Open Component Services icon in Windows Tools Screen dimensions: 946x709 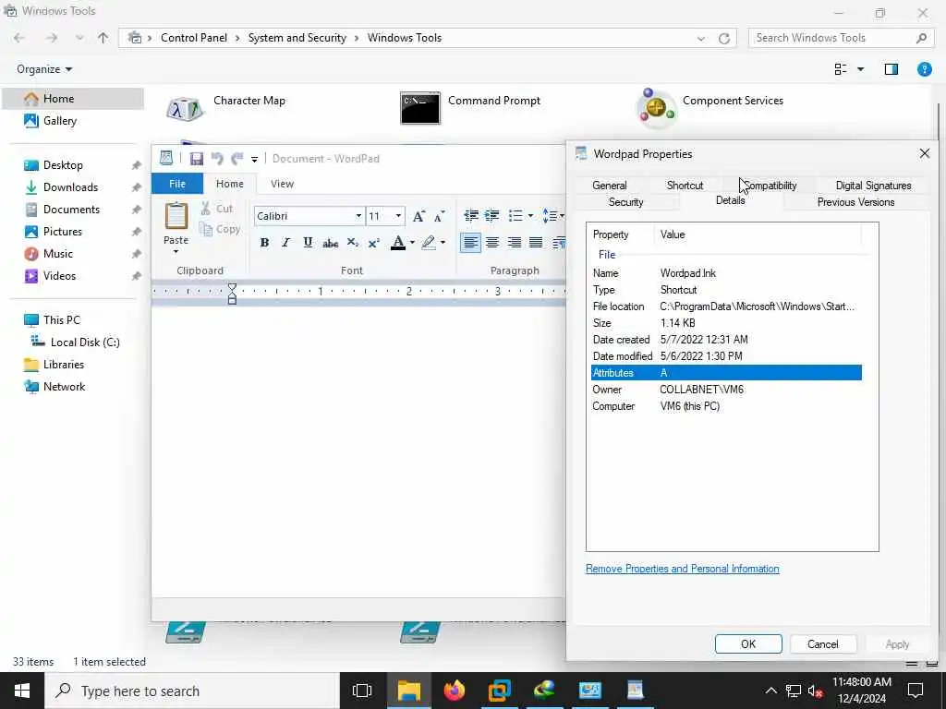point(657,109)
